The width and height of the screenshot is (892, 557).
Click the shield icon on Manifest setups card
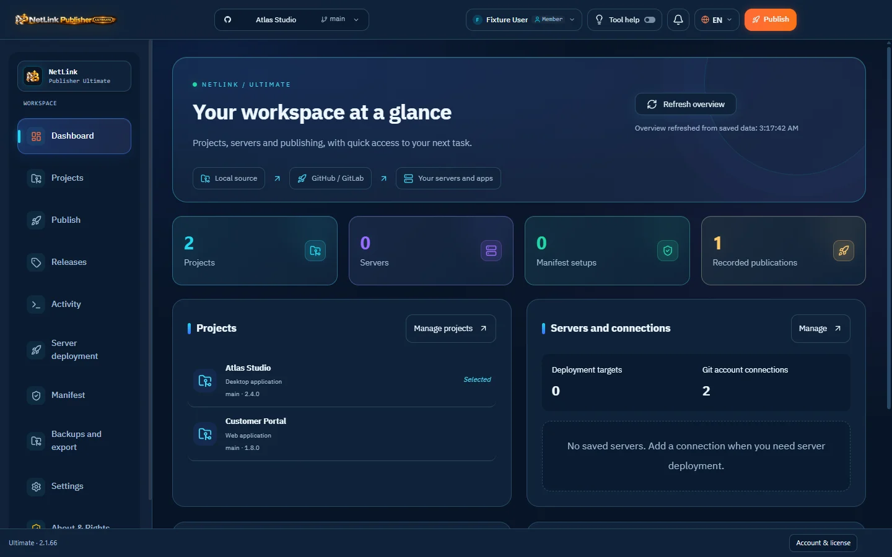[x=668, y=251]
